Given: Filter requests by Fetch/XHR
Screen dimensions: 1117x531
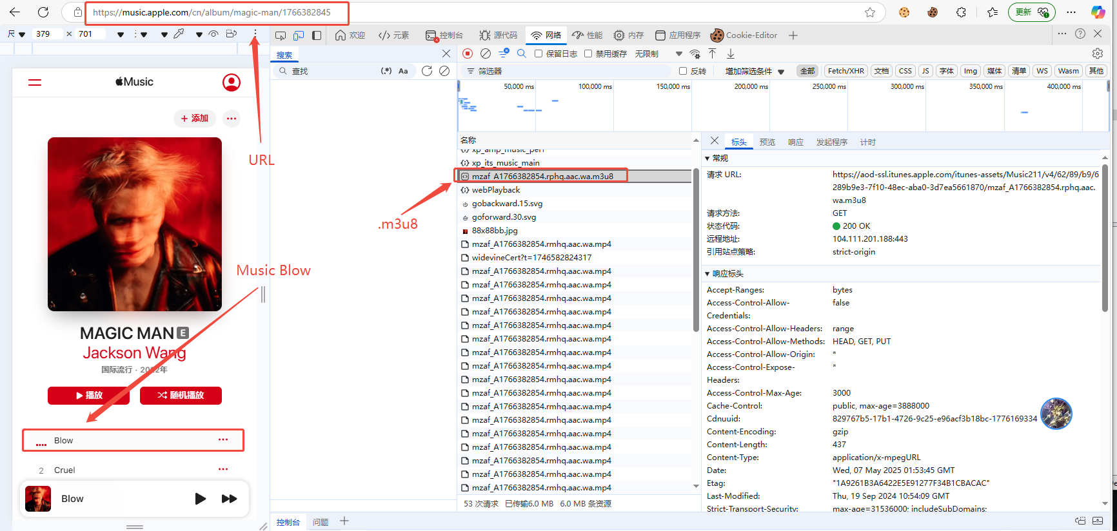Looking at the screenshot, I should pos(845,71).
